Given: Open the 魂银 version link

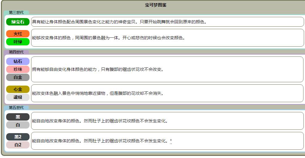Looking at the screenshot, I should (x=18, y=97).
